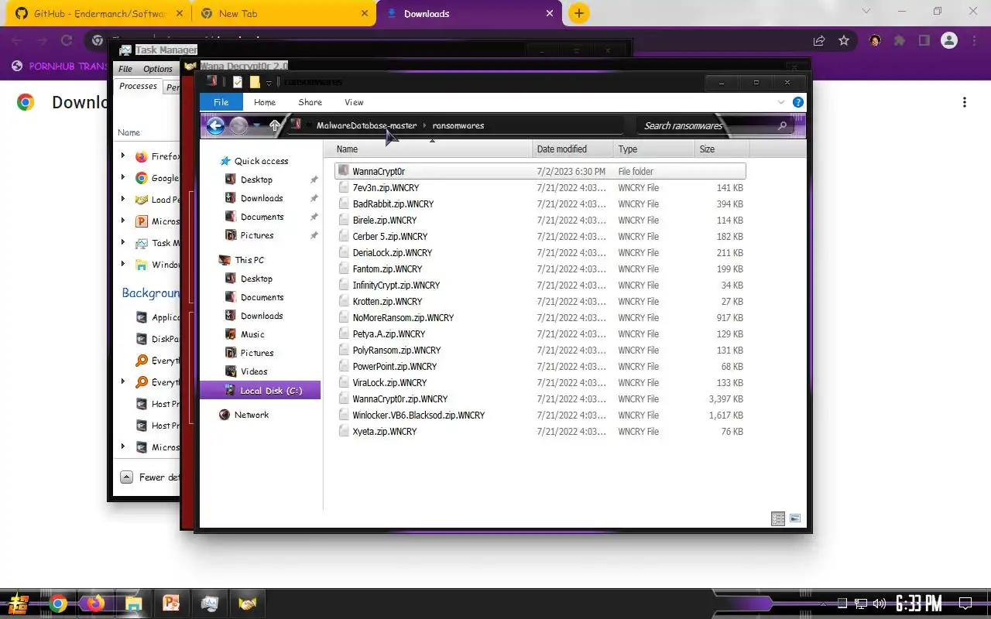Click the Properties icon in Explorer's quick access toolbar
991x619 pixels.
238,82
